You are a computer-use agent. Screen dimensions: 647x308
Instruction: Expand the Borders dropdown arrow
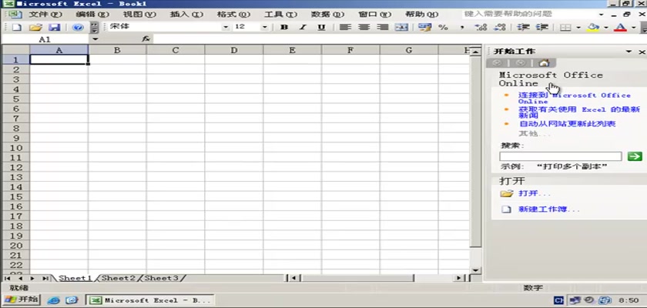[578, 28]
